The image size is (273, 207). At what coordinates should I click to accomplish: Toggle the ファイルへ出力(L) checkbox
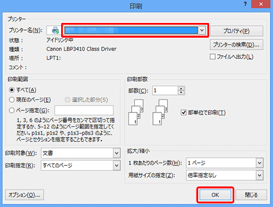click(212, 57)
